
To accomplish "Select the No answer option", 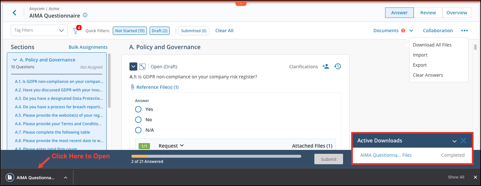I will (138, 120).
